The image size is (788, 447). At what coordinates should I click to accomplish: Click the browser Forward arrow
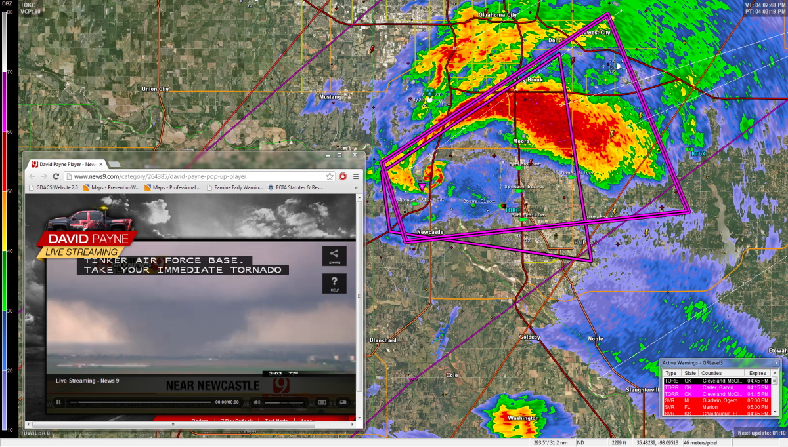point(45,176)
